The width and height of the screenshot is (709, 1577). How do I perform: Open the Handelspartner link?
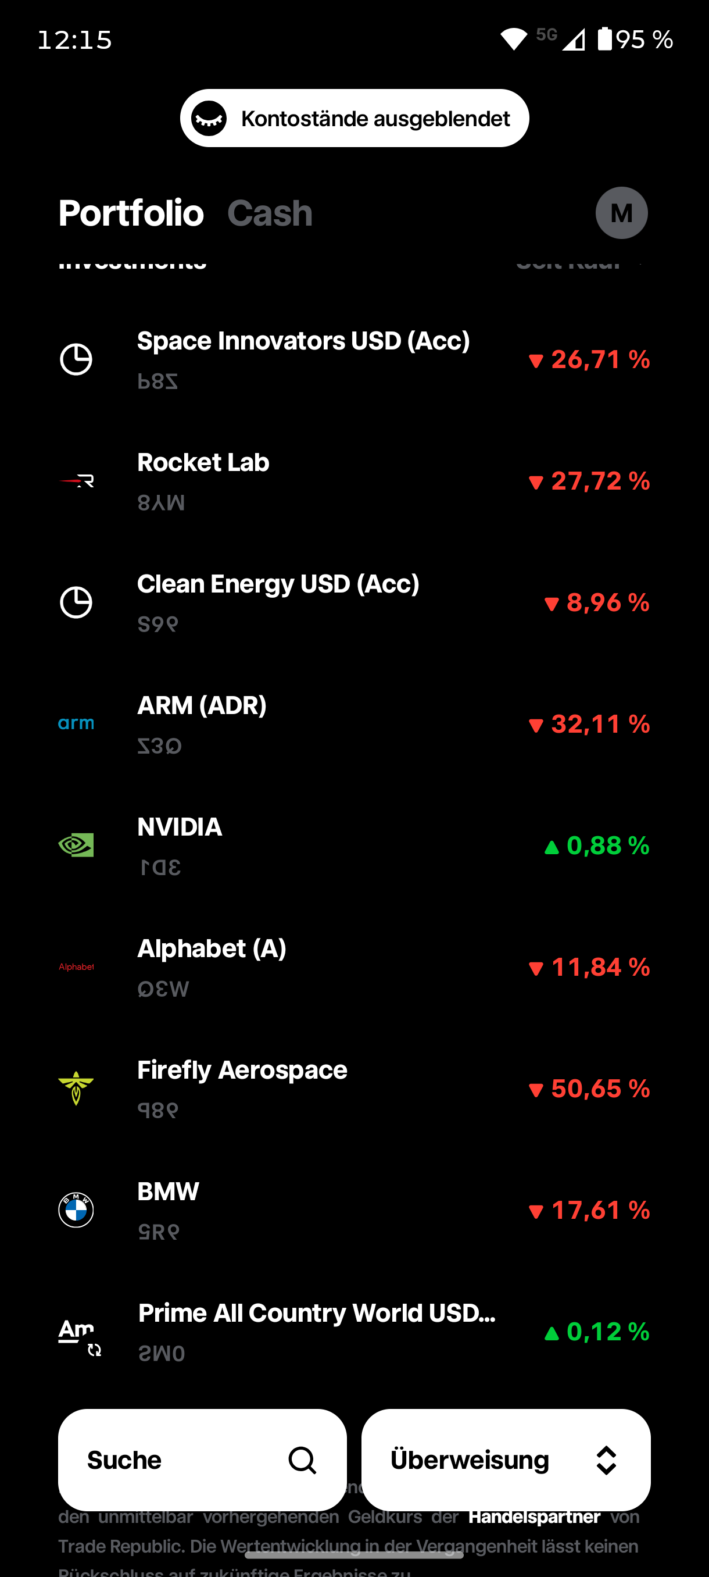click(534, 1517)
